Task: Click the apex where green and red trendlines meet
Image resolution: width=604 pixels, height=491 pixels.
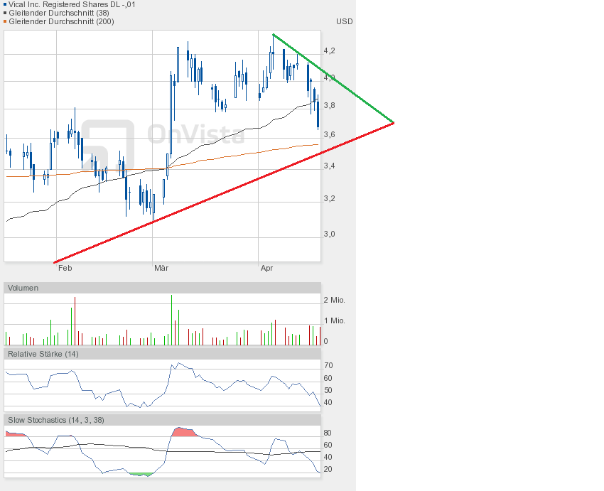Action: click(393, 123)
